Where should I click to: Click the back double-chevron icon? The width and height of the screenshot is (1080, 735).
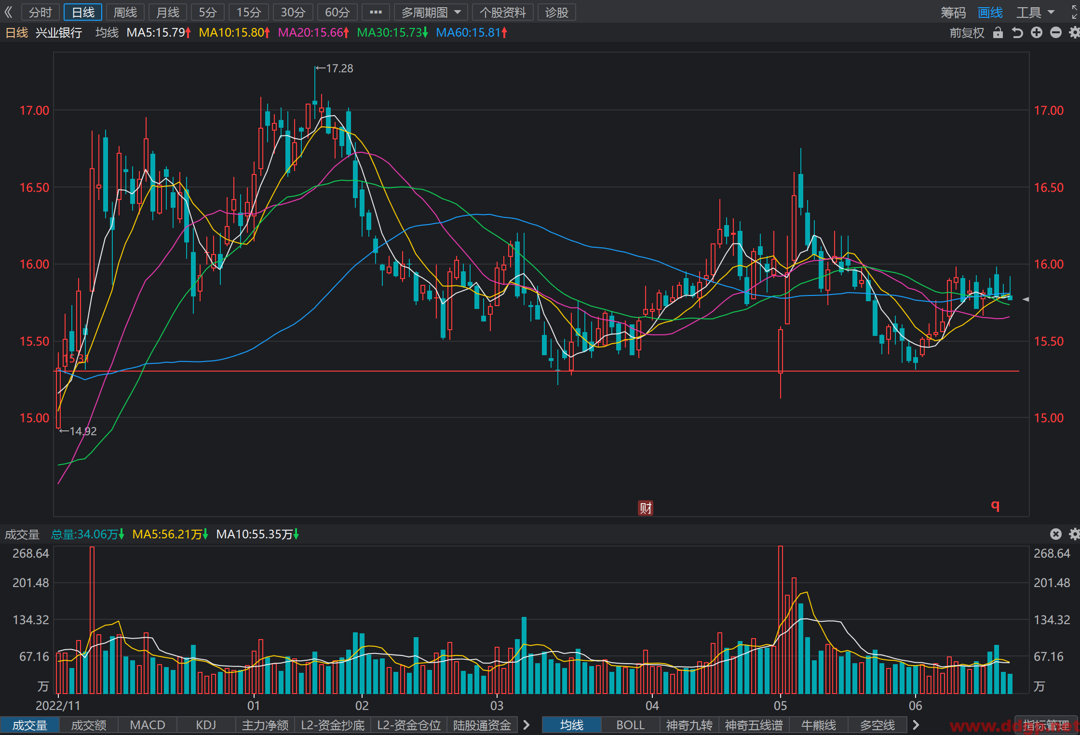click(x=8, y=12)
